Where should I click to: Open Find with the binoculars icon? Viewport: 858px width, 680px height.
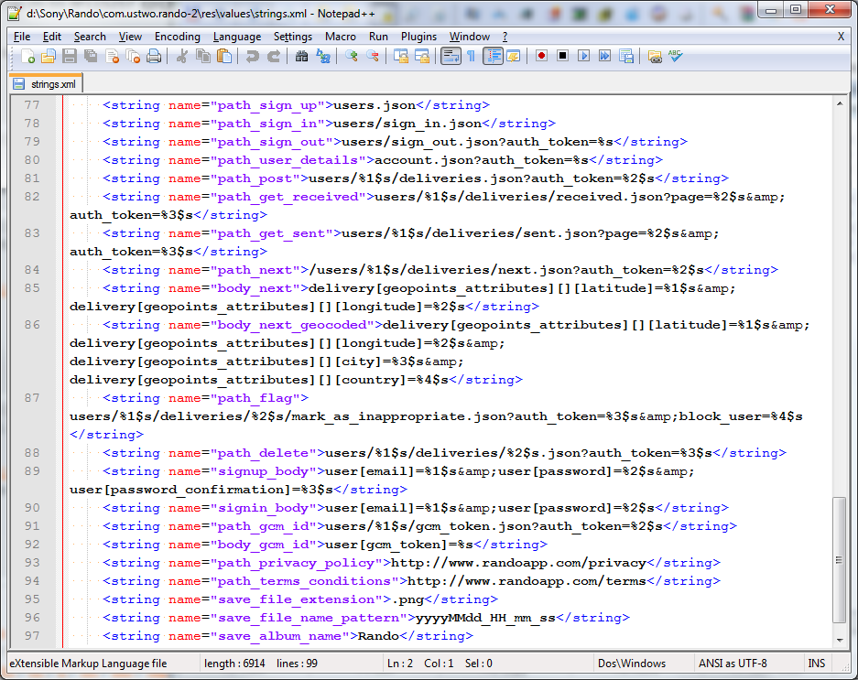point(301,56)
